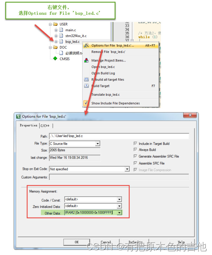The height and width of the screenshot is (255, 212).
Task: Toggle Always Build checkbox
Action: pos(135,149)
